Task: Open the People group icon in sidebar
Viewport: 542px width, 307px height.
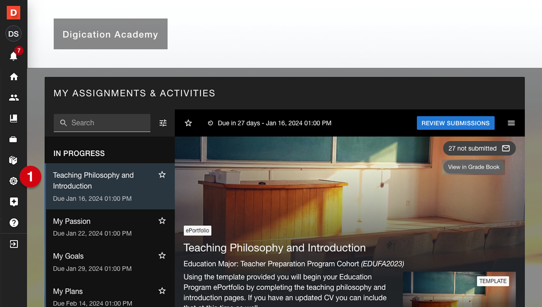Action: coord(14,98)
